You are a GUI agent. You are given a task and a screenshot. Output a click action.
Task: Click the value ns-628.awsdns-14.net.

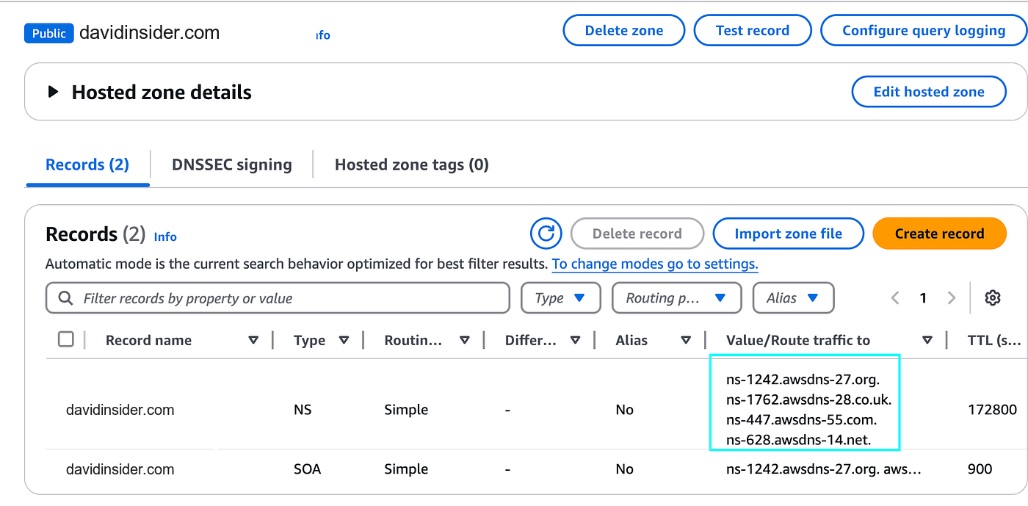tap(799, 440)
